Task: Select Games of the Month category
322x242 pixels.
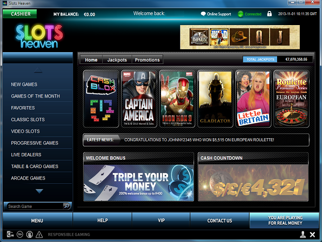Action: point(36,96)
